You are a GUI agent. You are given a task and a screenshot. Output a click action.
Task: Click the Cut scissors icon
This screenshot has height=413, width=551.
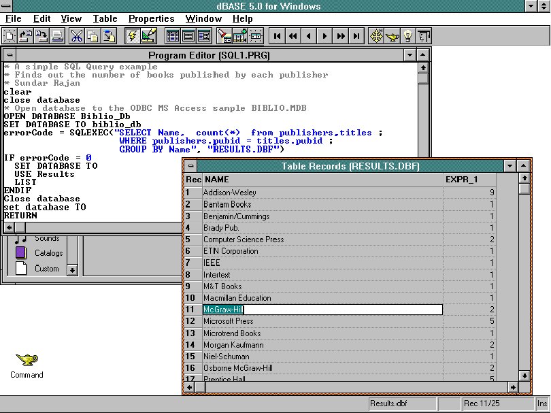tap(77, 36)
